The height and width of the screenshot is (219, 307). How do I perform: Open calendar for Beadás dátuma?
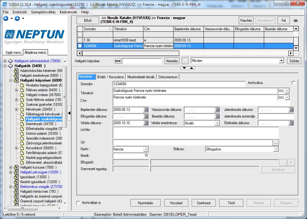217,116
